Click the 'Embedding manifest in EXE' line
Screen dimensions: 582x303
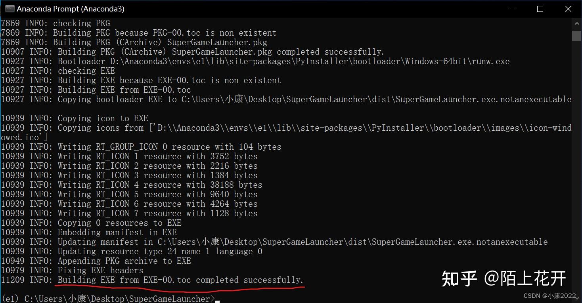[89, 232]
